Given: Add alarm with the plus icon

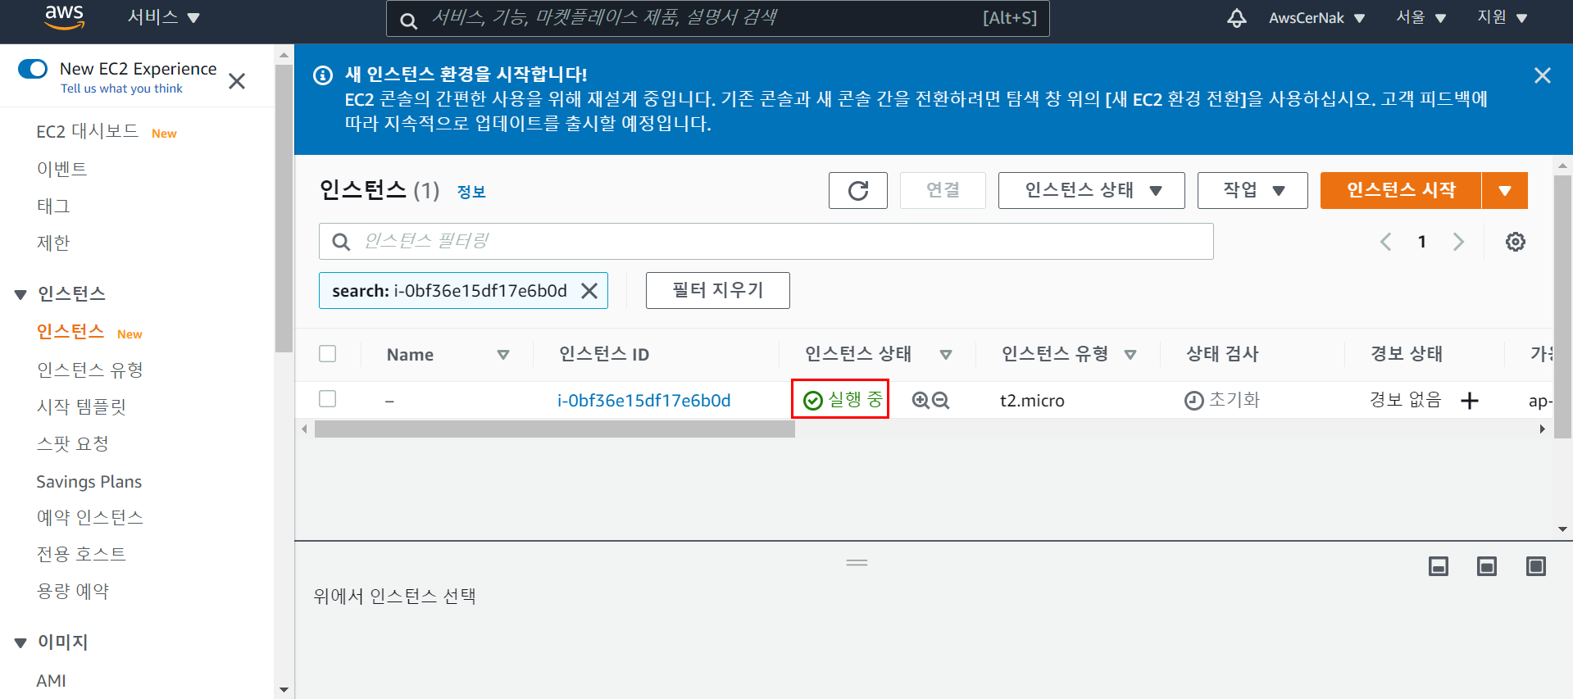Looking at the screenshot, I should [x=1470, y=401].
